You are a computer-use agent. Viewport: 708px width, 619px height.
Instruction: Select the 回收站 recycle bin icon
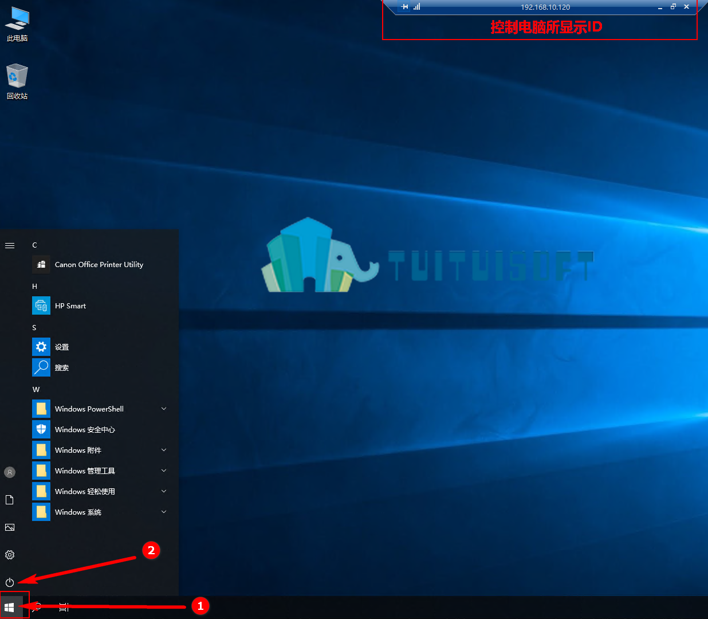[x=17, y=81]
